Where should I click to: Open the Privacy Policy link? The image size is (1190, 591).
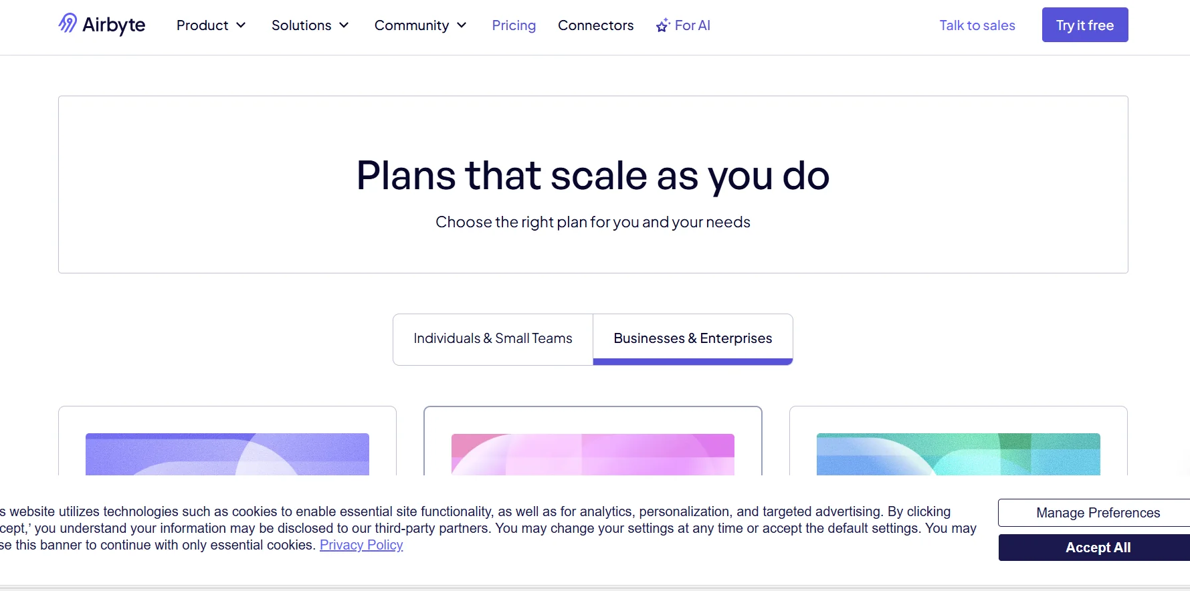[x=361, y=545]
